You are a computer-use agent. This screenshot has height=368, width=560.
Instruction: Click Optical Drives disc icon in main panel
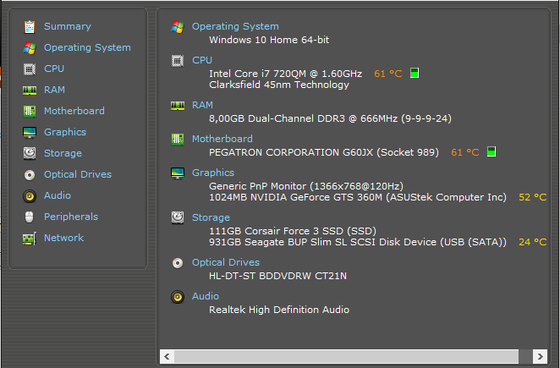(178, 263)
